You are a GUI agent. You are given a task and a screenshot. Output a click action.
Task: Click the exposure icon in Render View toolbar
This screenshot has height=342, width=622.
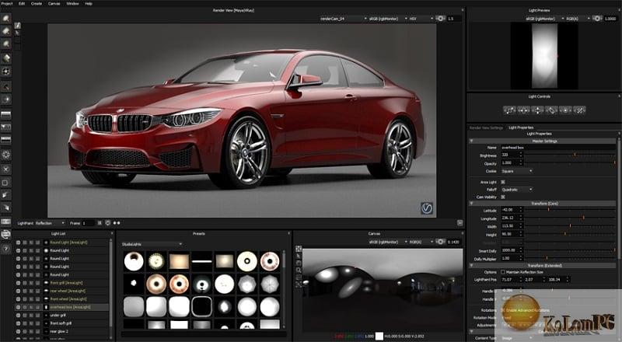[x=440, y=19]
